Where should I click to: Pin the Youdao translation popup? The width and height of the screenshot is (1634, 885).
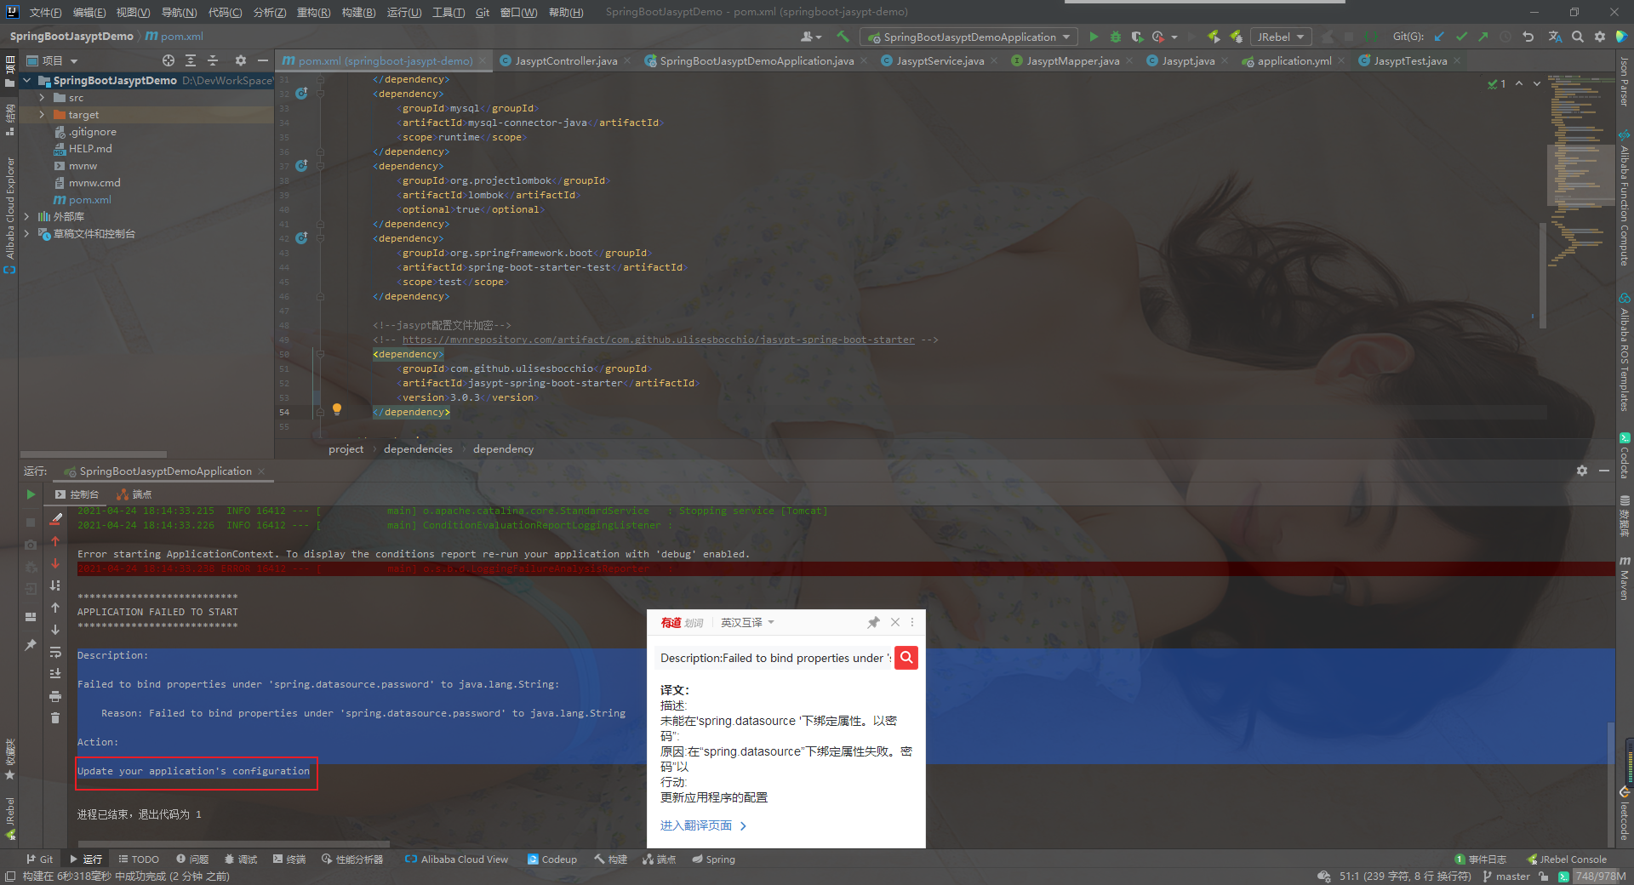(873, 622)
